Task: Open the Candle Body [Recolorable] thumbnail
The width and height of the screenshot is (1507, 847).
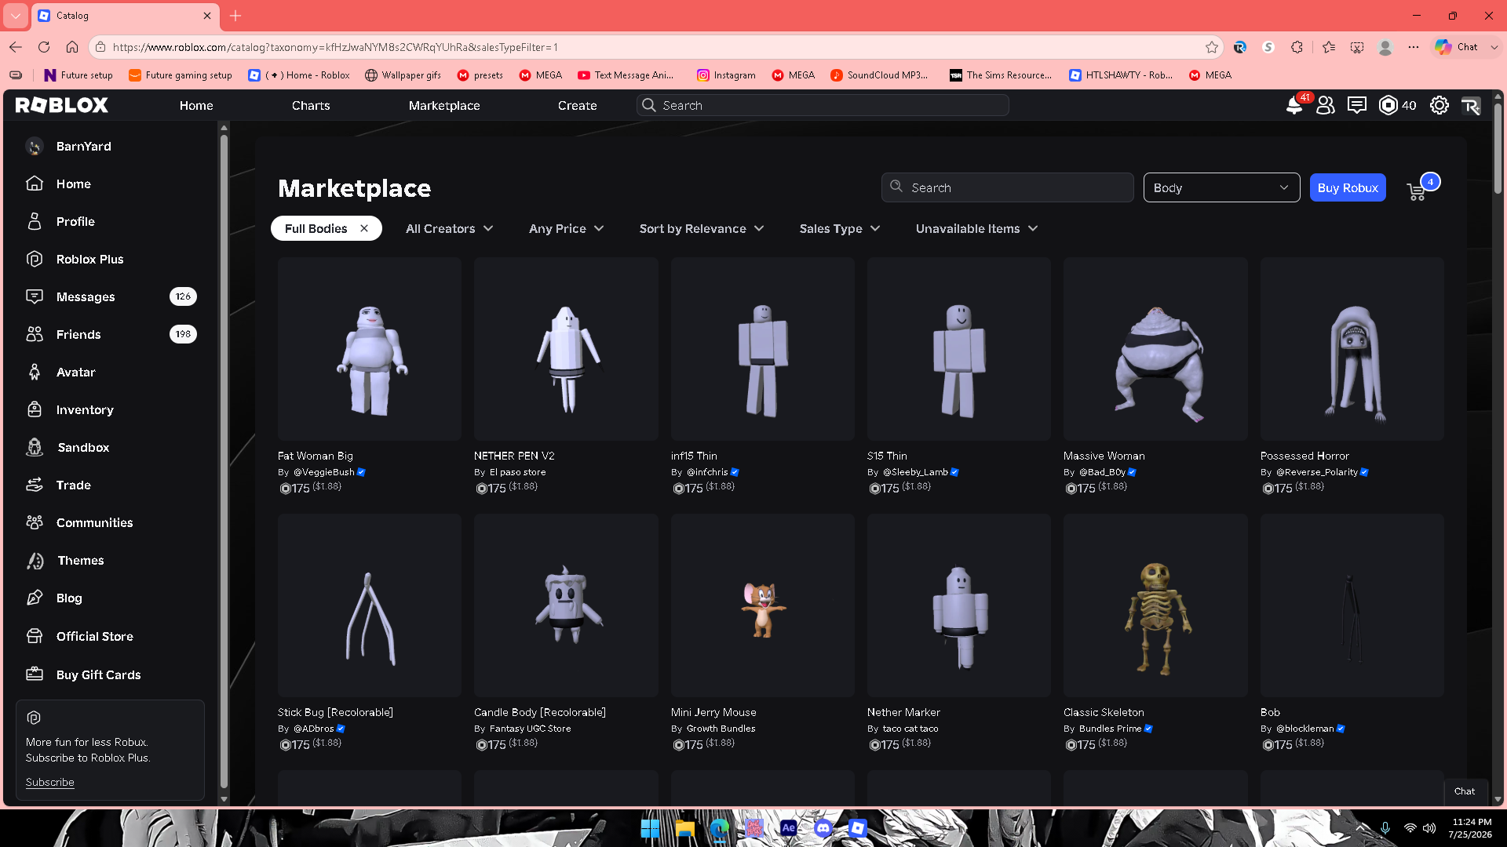Action: (566, 605)
